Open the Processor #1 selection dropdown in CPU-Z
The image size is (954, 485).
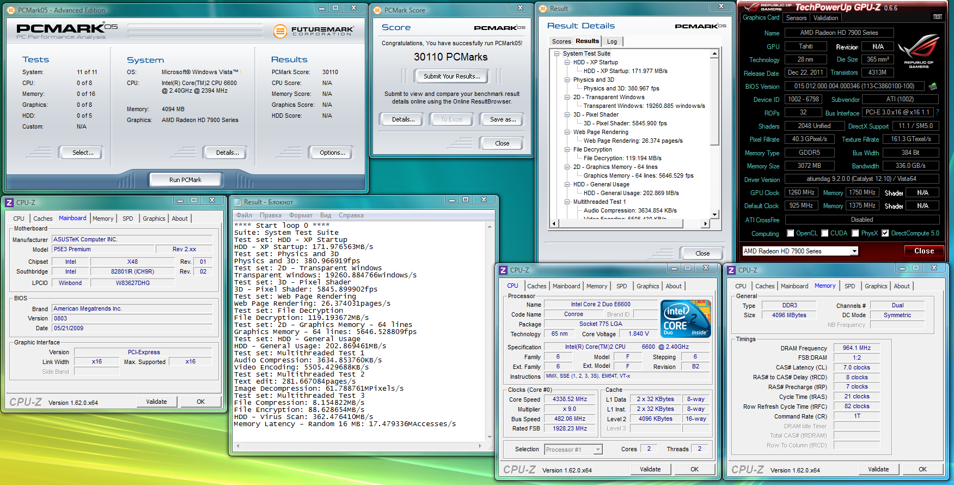(x=598, y=450)
